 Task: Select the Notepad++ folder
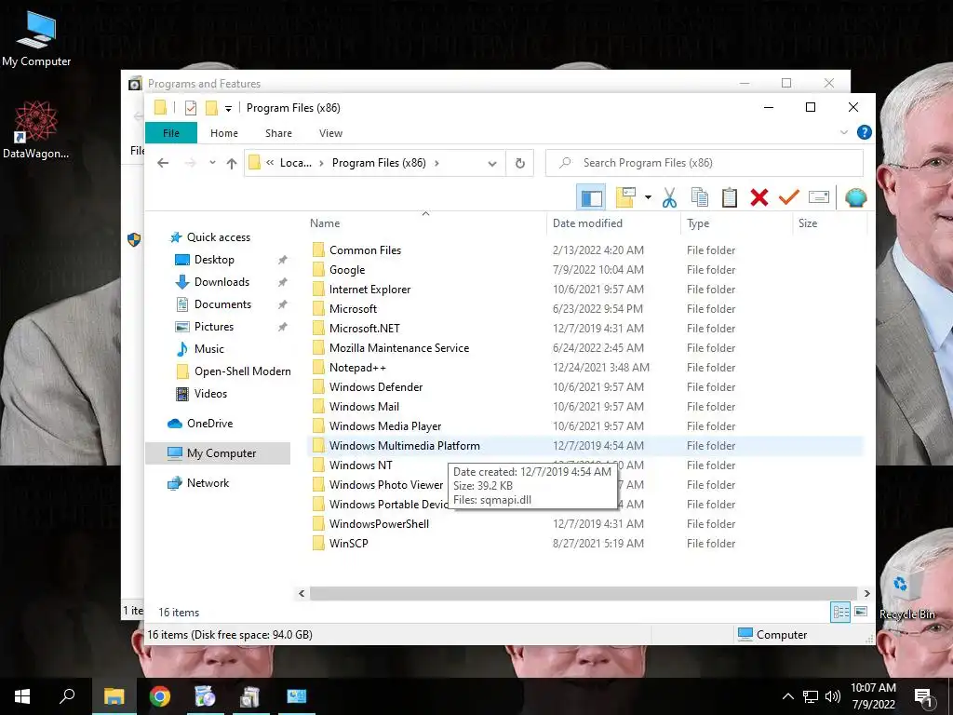(357, 367)
